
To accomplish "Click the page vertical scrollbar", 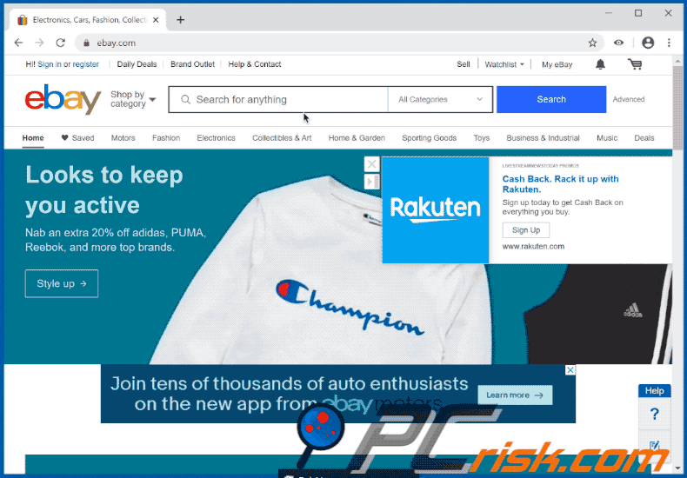I will pyautogui.click(x=677, y=106).
